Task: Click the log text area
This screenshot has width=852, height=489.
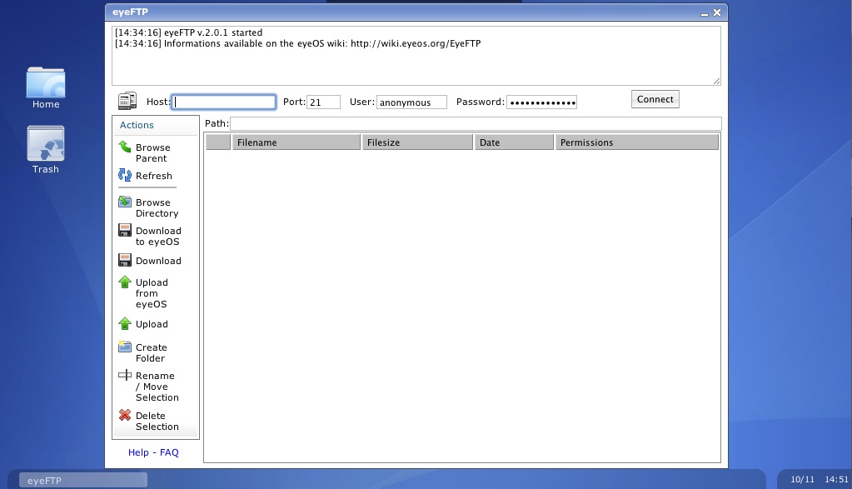Action: click(416, 56)
